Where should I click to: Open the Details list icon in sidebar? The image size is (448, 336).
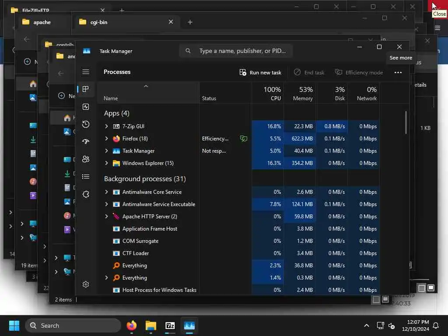click(x=86, y=177)
